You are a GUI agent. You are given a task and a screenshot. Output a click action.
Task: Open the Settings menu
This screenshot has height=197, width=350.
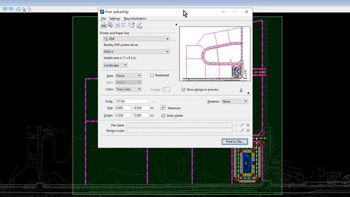[x=115, y=19]
